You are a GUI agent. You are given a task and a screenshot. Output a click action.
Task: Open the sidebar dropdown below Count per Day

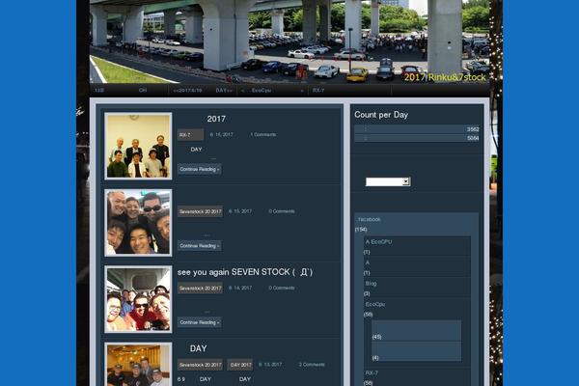388,181
